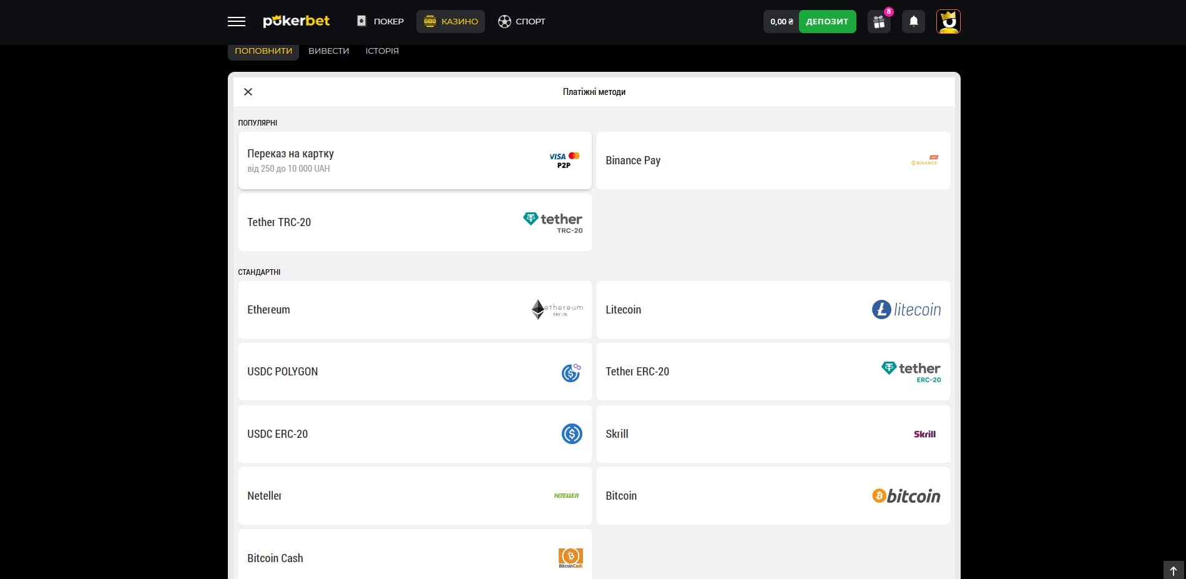
Task: Click the USDC ERC-20 coin icon
Action: (x=572, y=434)
